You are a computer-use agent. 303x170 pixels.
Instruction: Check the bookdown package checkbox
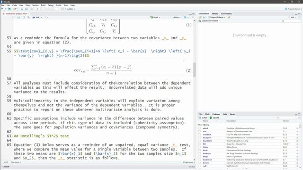point(200,160)
